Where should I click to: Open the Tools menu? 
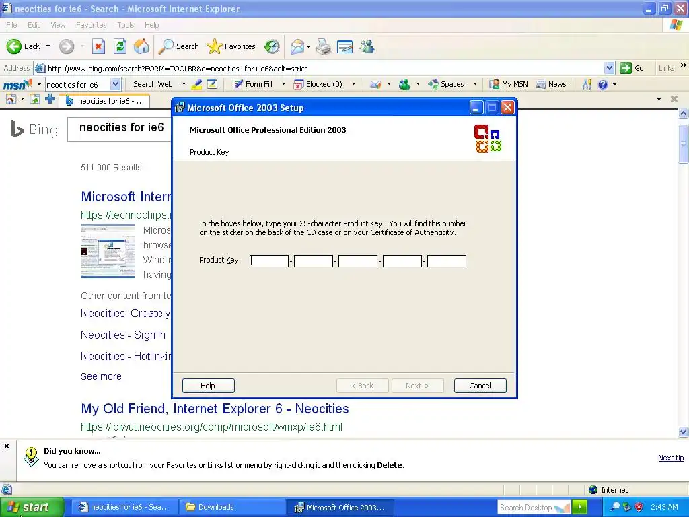pos(126,25)
